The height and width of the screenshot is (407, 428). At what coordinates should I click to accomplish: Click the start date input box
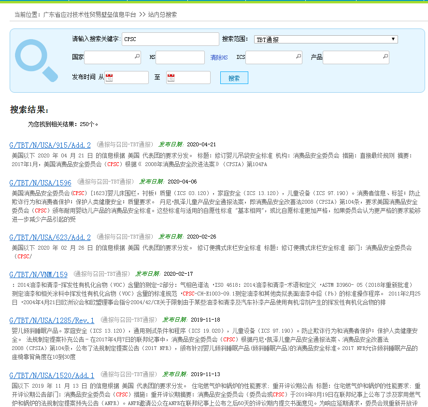coord(130,78)
